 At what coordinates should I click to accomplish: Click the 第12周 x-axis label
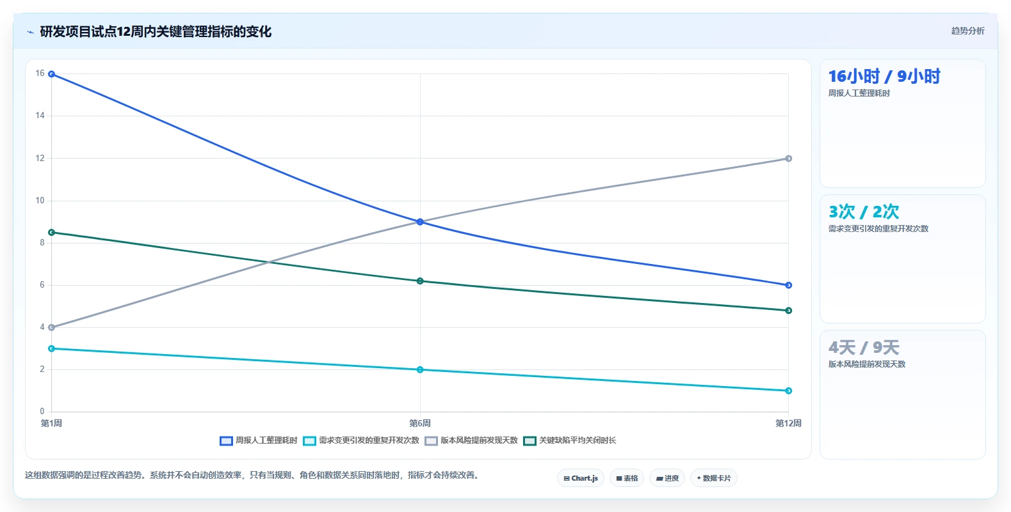coord(788,423)
